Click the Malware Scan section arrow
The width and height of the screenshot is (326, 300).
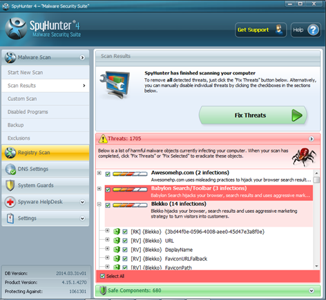[x=82, y=57]
